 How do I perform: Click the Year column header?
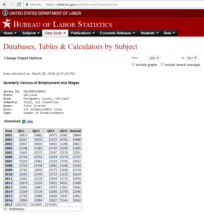coord(8,131)
